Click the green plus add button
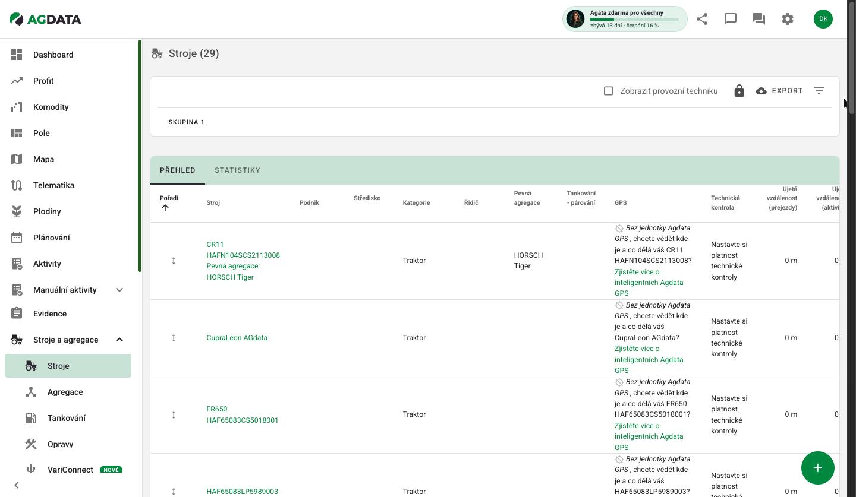Image resolution: width=856 pixels, height=497 pixels. [x=818, y=468]
